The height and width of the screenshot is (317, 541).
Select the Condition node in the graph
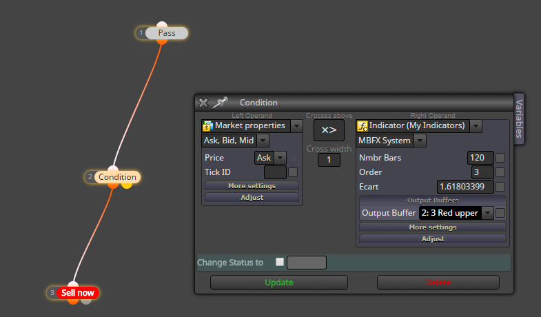pyautogui.click(x=117, y=177)
